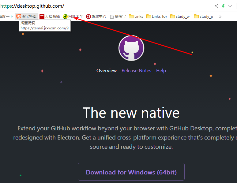Click the 网址大全 green plus icon
Screen dimensions: 237x183
(x=65, y=17)
